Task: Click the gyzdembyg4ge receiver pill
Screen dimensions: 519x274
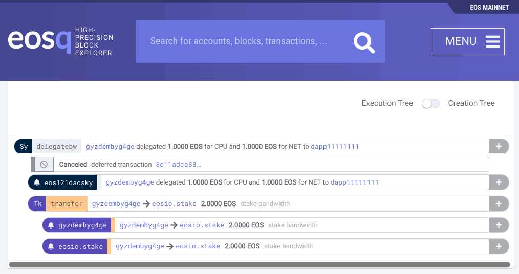Action: pyautogui.click(x=77, y=225)
